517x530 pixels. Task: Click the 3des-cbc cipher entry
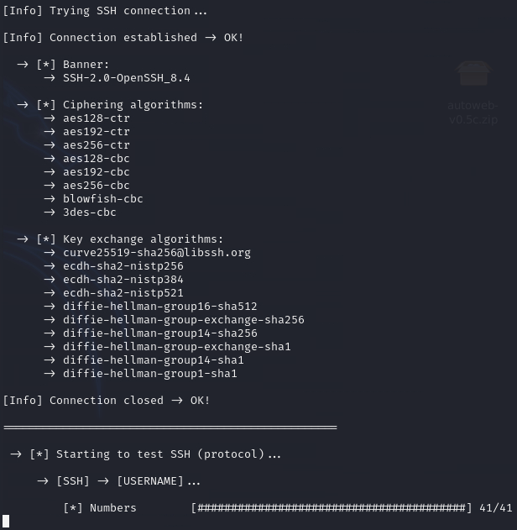point(90,213)
